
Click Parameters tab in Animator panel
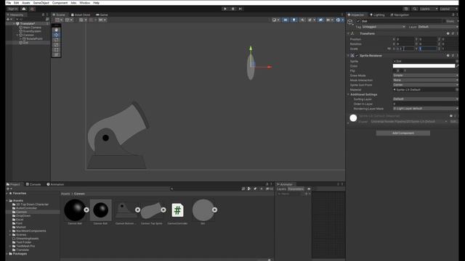tap(296, 188)
